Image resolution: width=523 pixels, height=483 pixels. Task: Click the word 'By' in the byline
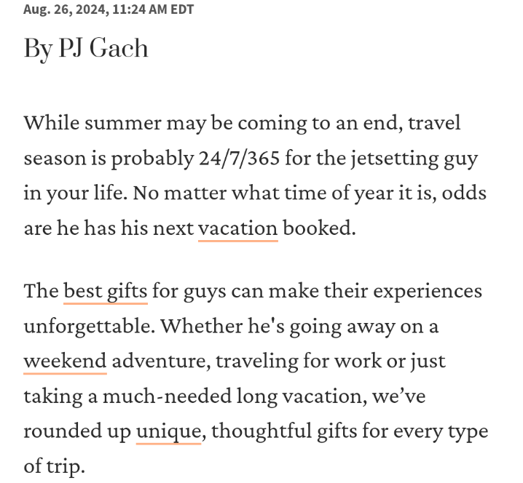[38, 49]
